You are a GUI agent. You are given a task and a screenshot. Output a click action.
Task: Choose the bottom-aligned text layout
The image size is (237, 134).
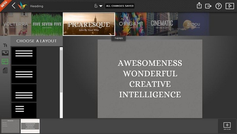tap(24, 93)
